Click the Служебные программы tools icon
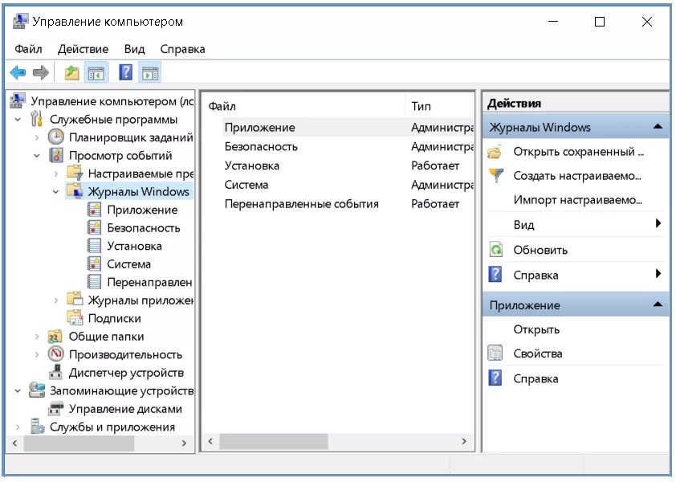 click(37, 119)
